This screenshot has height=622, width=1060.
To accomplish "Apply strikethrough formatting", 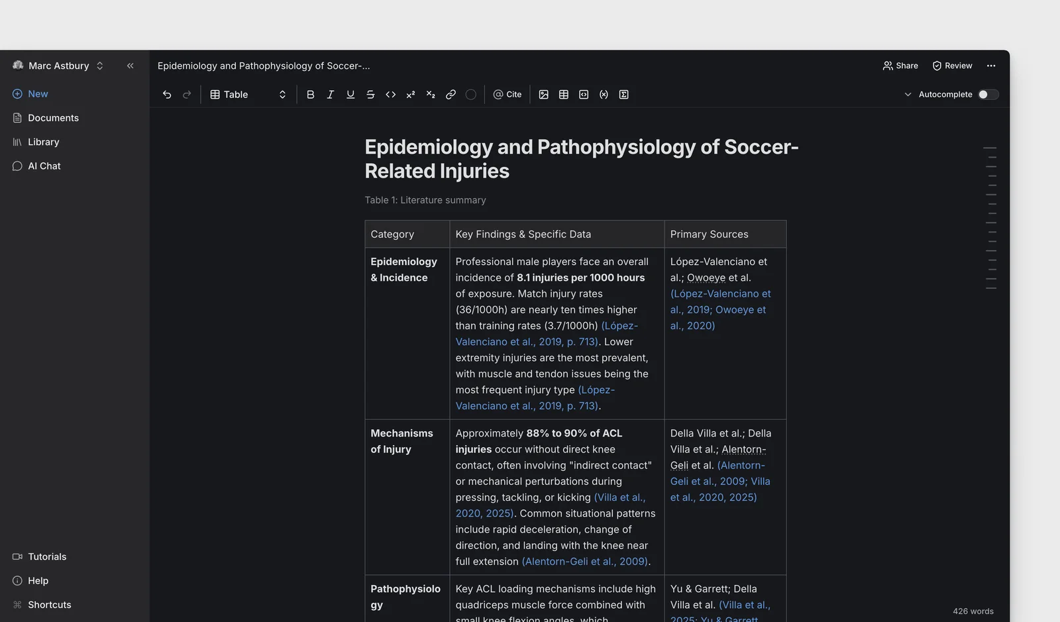I will click(370, 95).
